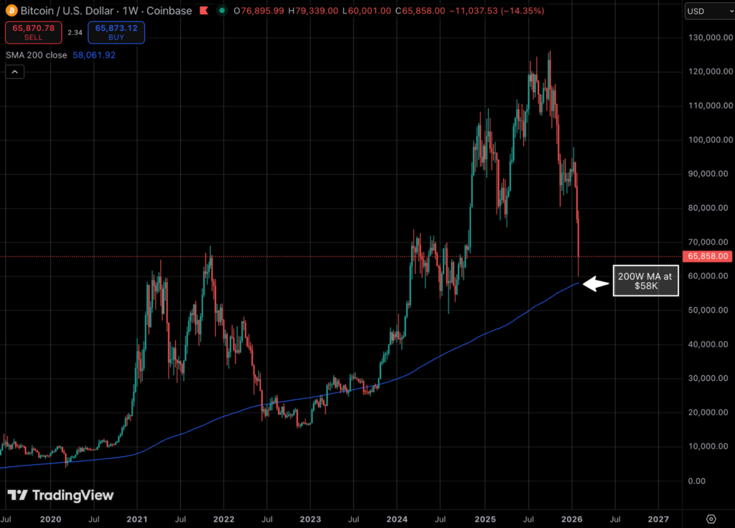Click the 2.34 spread value between Sell and Buy
The width and height of the screenshot is (735, 528).
(75, 32)
